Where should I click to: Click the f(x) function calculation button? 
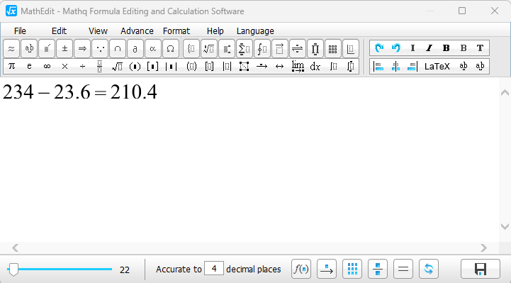[x=301, y=269]
